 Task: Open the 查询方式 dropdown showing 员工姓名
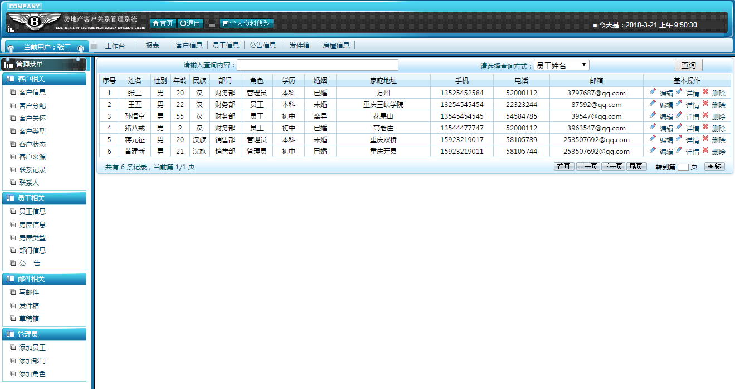click(561, 65)
